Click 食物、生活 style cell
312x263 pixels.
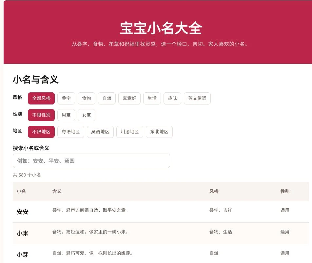click(x=221, y=232)
